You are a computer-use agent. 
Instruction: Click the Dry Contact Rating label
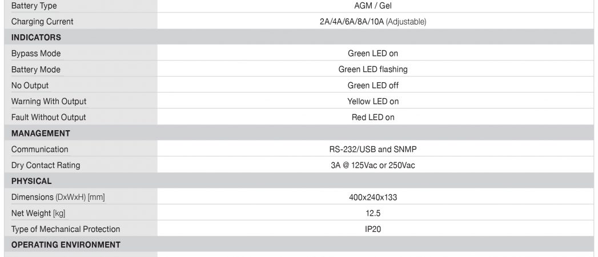click(x=46, y=166)
